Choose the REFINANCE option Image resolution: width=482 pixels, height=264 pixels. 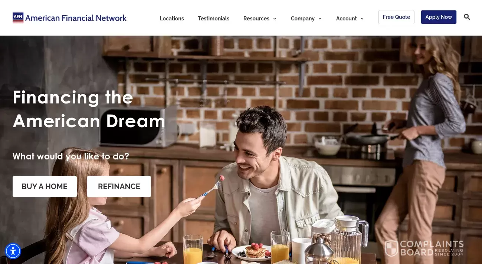pos(119,187)
